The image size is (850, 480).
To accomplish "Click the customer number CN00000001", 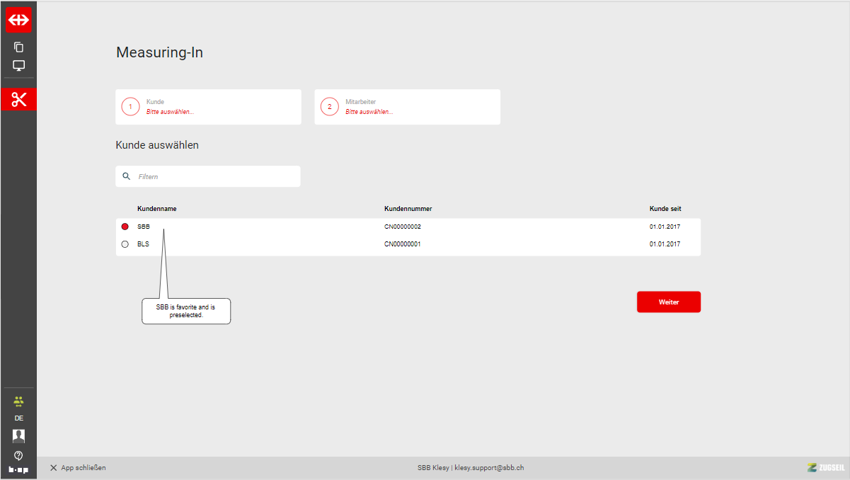I will point(403,244).
